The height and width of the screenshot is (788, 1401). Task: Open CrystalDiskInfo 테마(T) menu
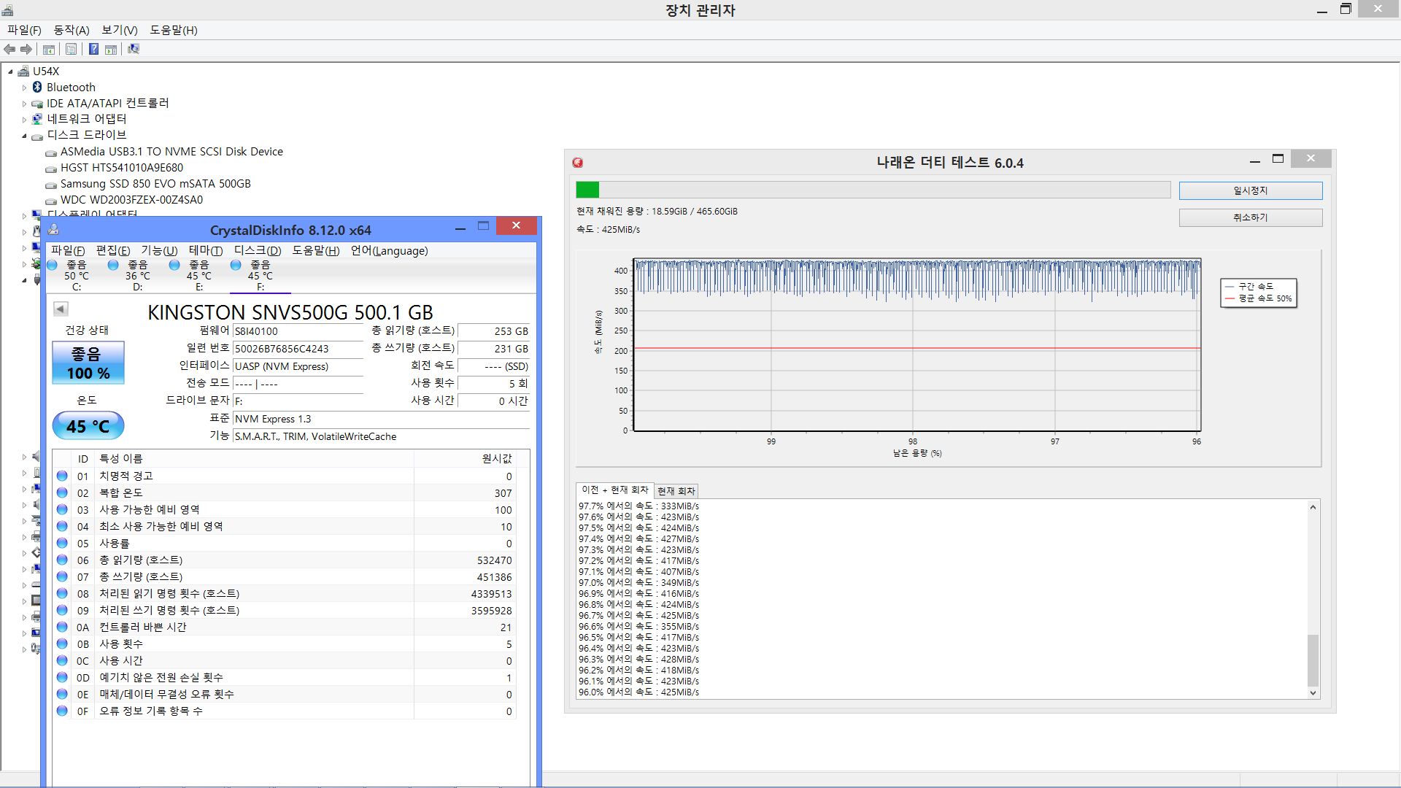click(206, 250)
